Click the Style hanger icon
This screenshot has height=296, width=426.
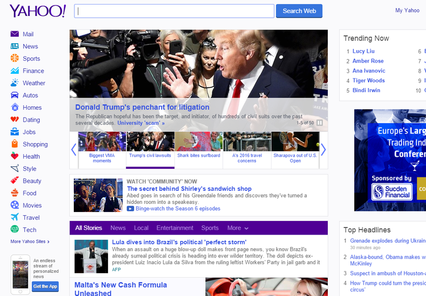click(15, 169)
